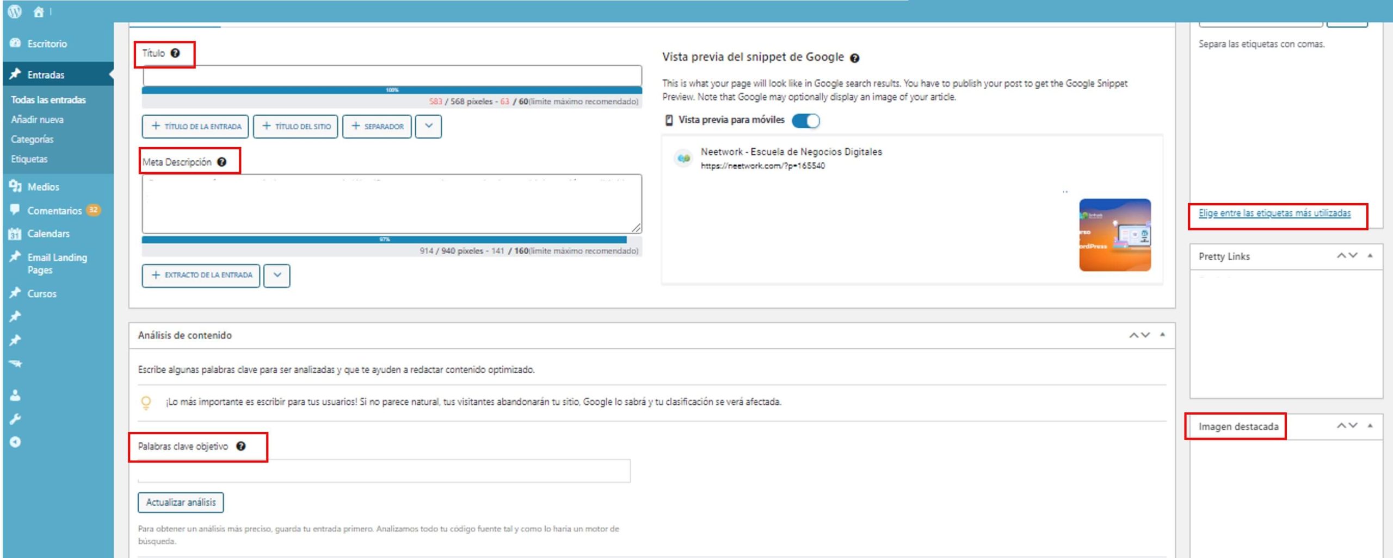The width and height of the screenshot is (1393, 558).
Task: Go to Añadir nueva entry
Action: click(x=37, y=120)
